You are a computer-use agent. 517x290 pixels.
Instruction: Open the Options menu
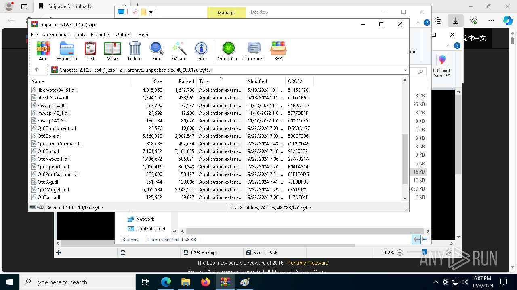click(124, 35)
